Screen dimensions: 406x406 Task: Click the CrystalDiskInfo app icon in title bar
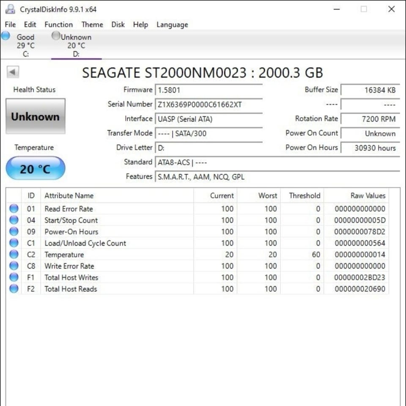(x=10, y=9)
